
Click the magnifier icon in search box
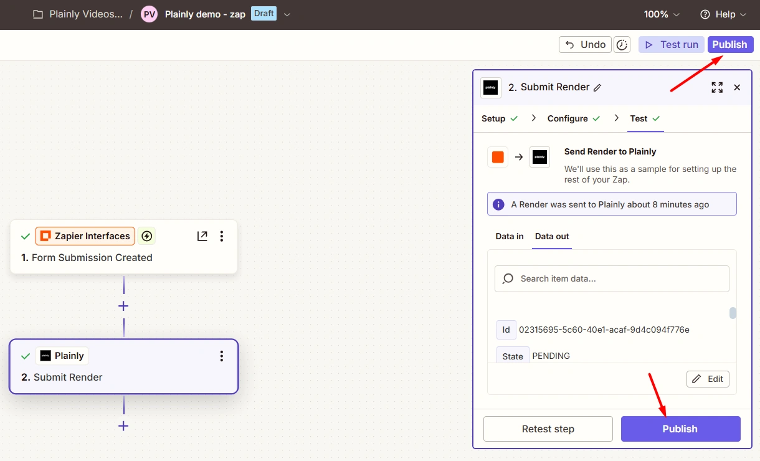[508, 278]
